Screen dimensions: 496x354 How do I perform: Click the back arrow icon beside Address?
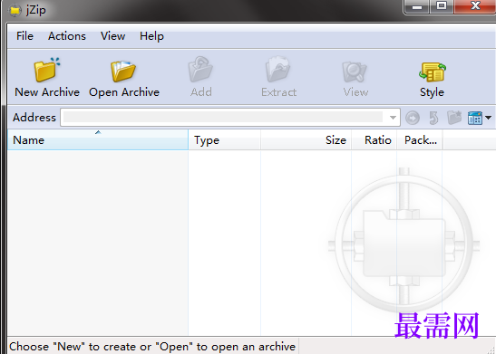[413, 118]
